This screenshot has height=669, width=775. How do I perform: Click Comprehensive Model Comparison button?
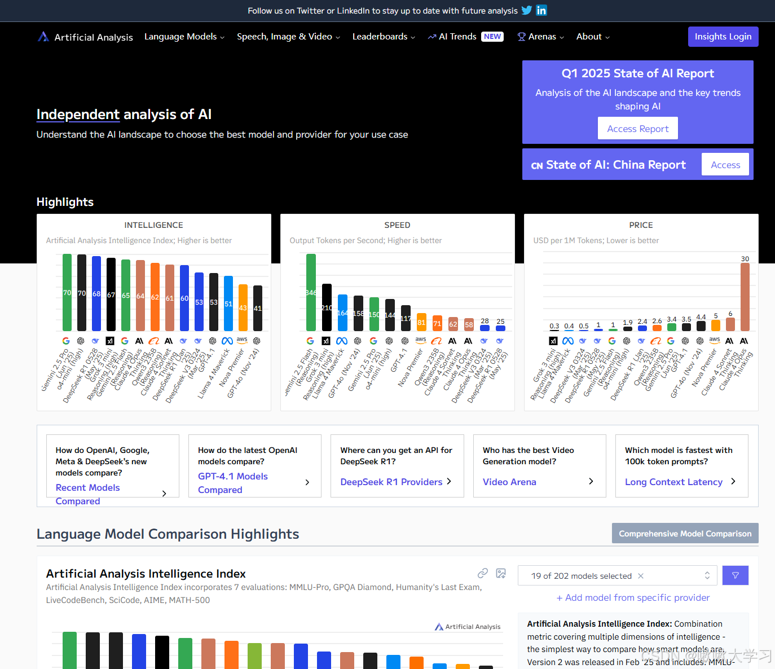(685, 534)
